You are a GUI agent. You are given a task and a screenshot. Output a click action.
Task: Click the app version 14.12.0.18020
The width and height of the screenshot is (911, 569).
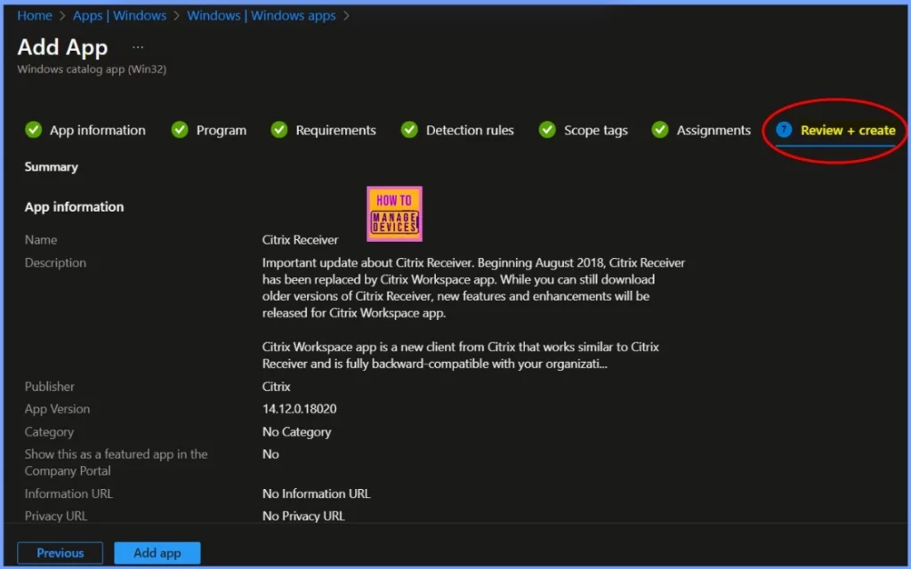click(299, 409)
